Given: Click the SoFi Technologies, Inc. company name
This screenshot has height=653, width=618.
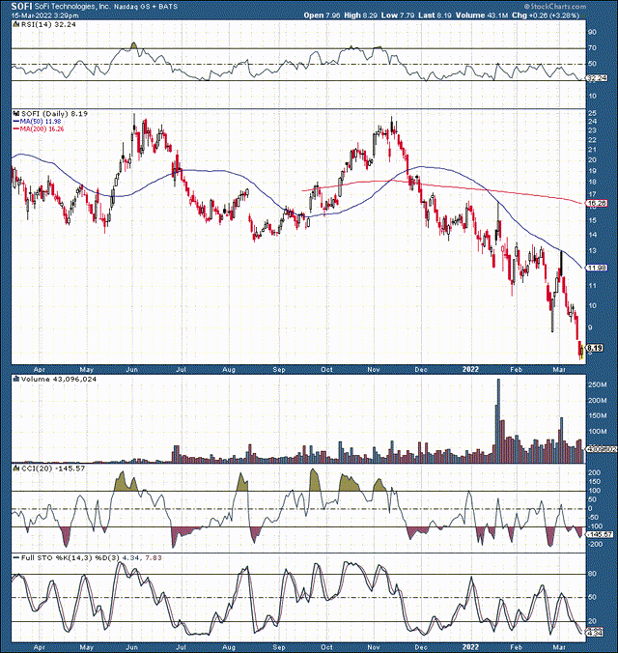Looking at the screenshot, I should 72,6.
